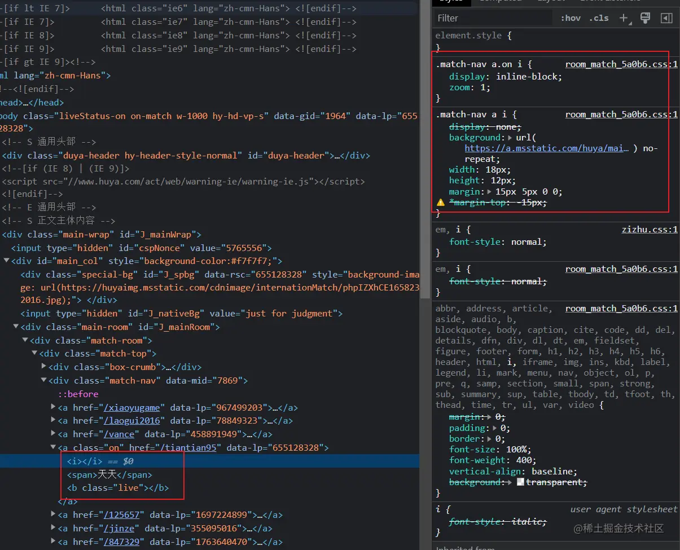Image resolution: width=680 pixels, height=550 pixels.
Task: Open the /laogui2016 href link
Action: tap(132, 421)
